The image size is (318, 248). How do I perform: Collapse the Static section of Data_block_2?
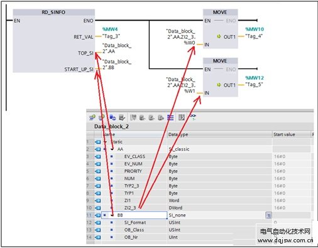tap(106, 142)
